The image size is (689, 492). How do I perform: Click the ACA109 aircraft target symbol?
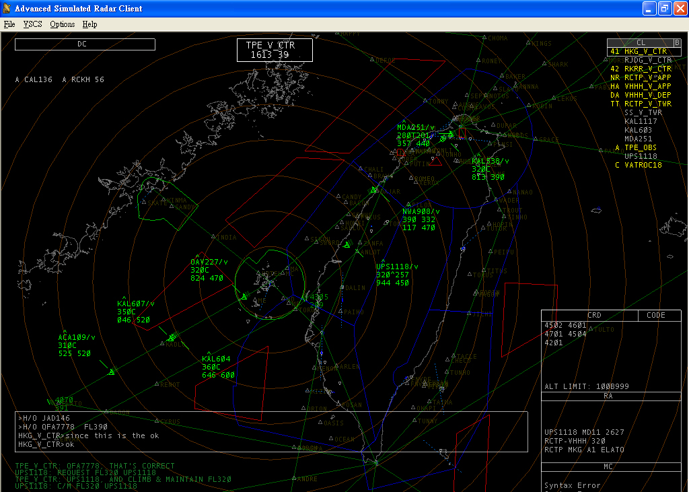(x=112, y=372)
